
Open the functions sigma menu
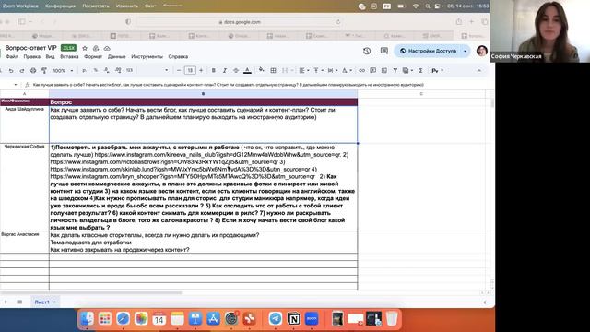(420, 70)
